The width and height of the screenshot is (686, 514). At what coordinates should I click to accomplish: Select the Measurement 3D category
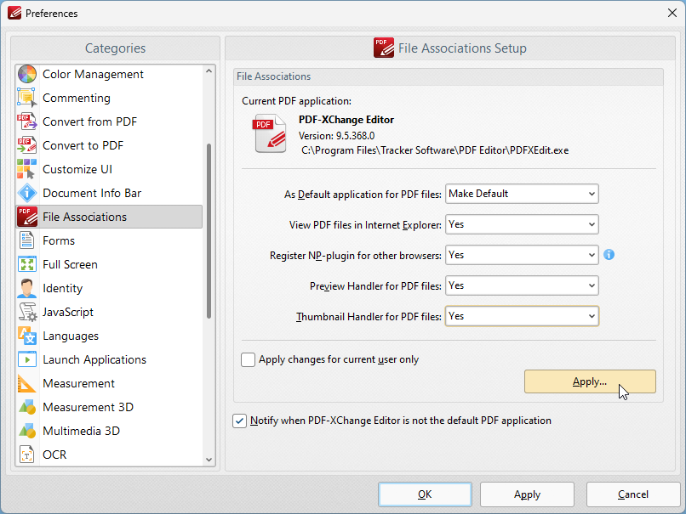[x=110, y=407]
